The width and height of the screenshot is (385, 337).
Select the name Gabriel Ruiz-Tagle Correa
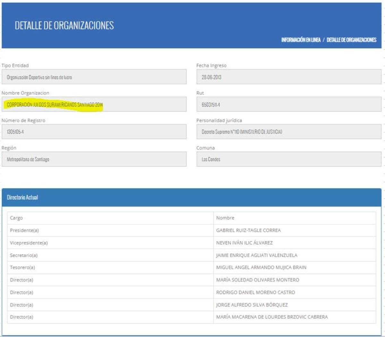pyautogui.click(x=248, y=230)
